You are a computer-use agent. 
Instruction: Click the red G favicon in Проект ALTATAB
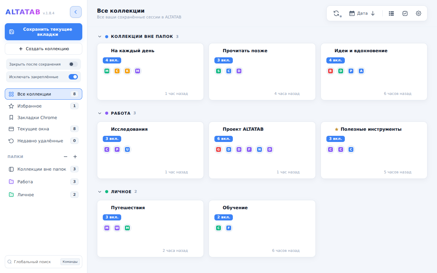pos(218,149)
